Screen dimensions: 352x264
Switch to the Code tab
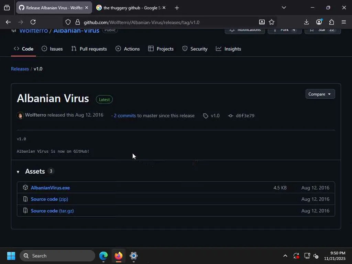[x=24, y=49]
